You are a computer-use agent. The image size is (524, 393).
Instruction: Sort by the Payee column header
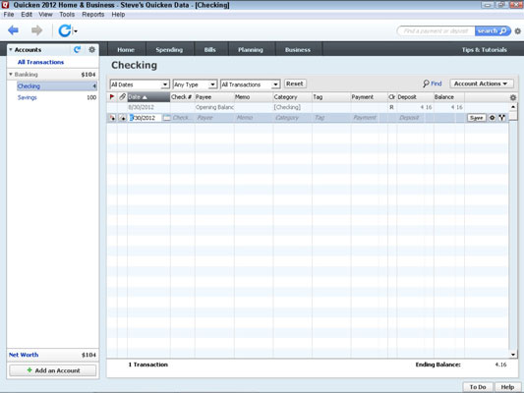pyautogui.click(x=214, y=97)
